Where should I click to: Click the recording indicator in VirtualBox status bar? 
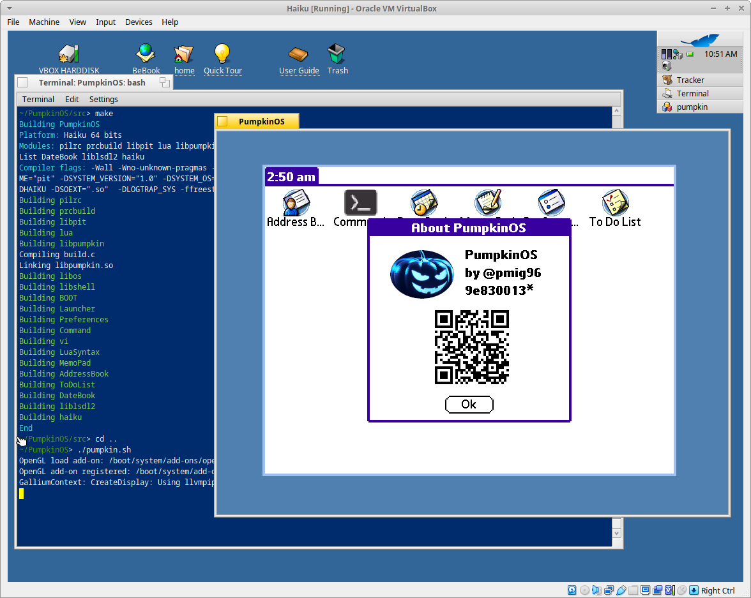[x=657, y=590]
